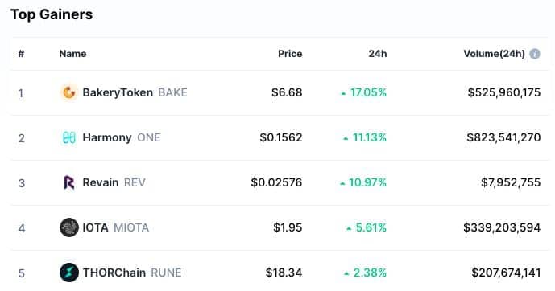This screenshot has width=555, height=291.
Task: Open the IOTA coin page
Action: [x=95, y=227]
